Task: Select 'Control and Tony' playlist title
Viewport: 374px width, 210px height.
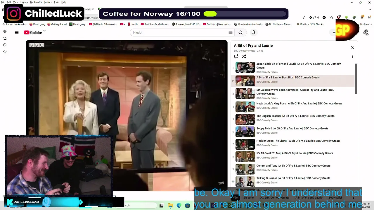Action: coord(293,166)
